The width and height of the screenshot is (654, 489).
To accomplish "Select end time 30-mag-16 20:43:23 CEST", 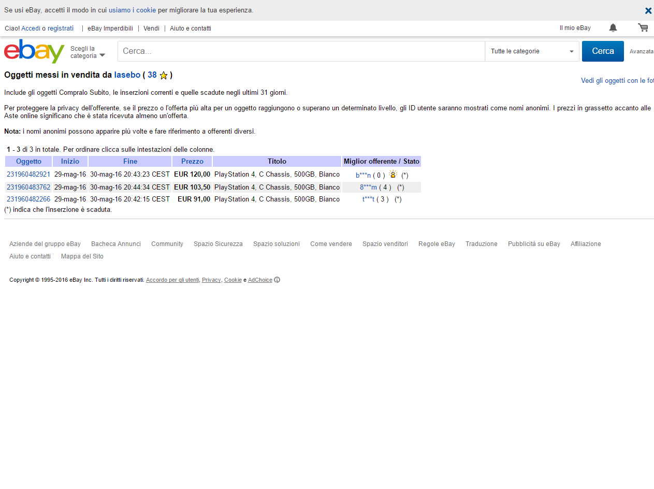I will (130, 175).
